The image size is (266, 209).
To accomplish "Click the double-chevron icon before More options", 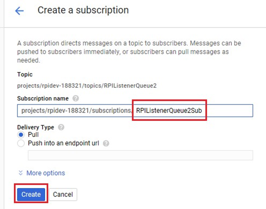I will pyautogui.click(x=20, y=173).
